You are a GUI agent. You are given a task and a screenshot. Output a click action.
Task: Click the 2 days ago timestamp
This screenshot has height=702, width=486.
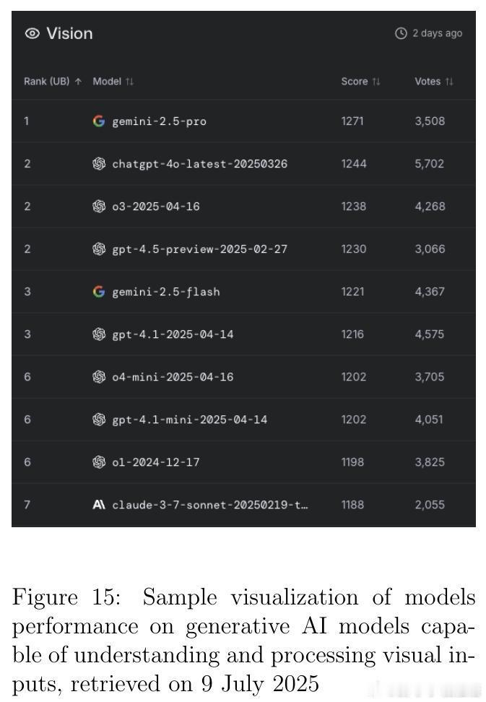437,33
